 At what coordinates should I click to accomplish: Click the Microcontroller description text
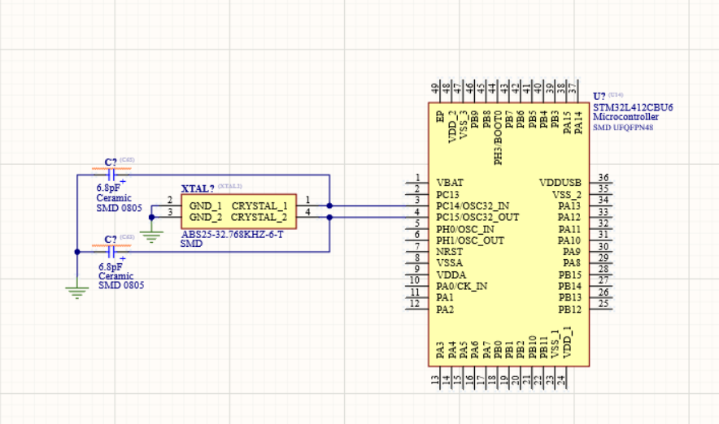pos(625,117)
